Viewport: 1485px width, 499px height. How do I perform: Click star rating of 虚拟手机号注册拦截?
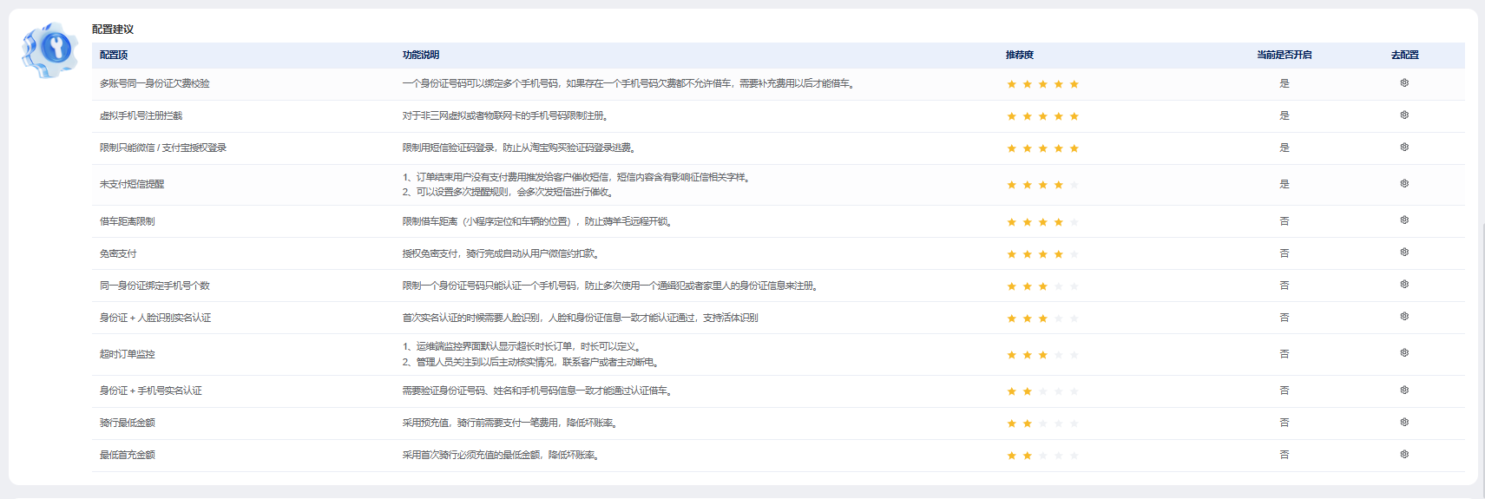[1042, 116]
